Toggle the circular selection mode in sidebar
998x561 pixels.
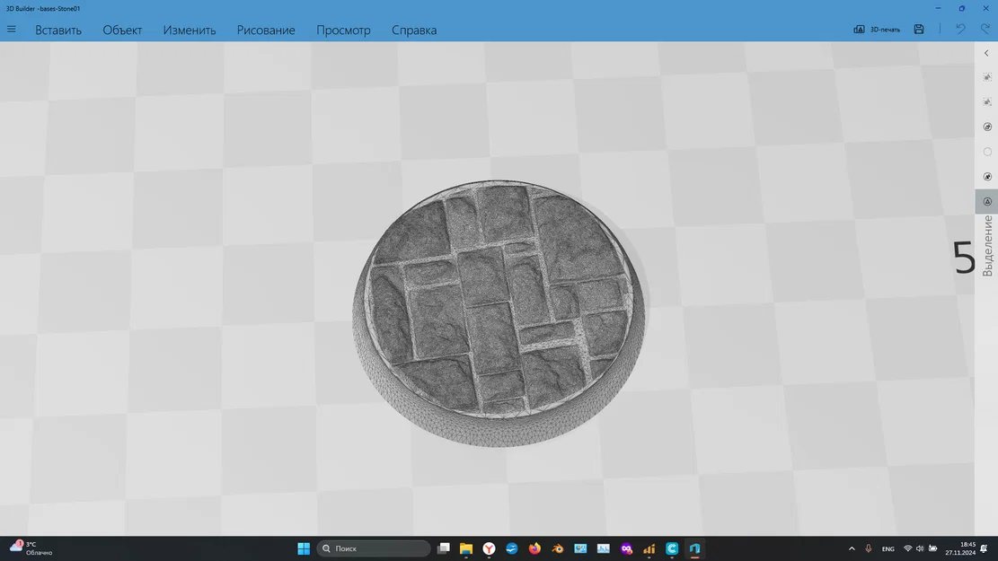click(986, 151)
